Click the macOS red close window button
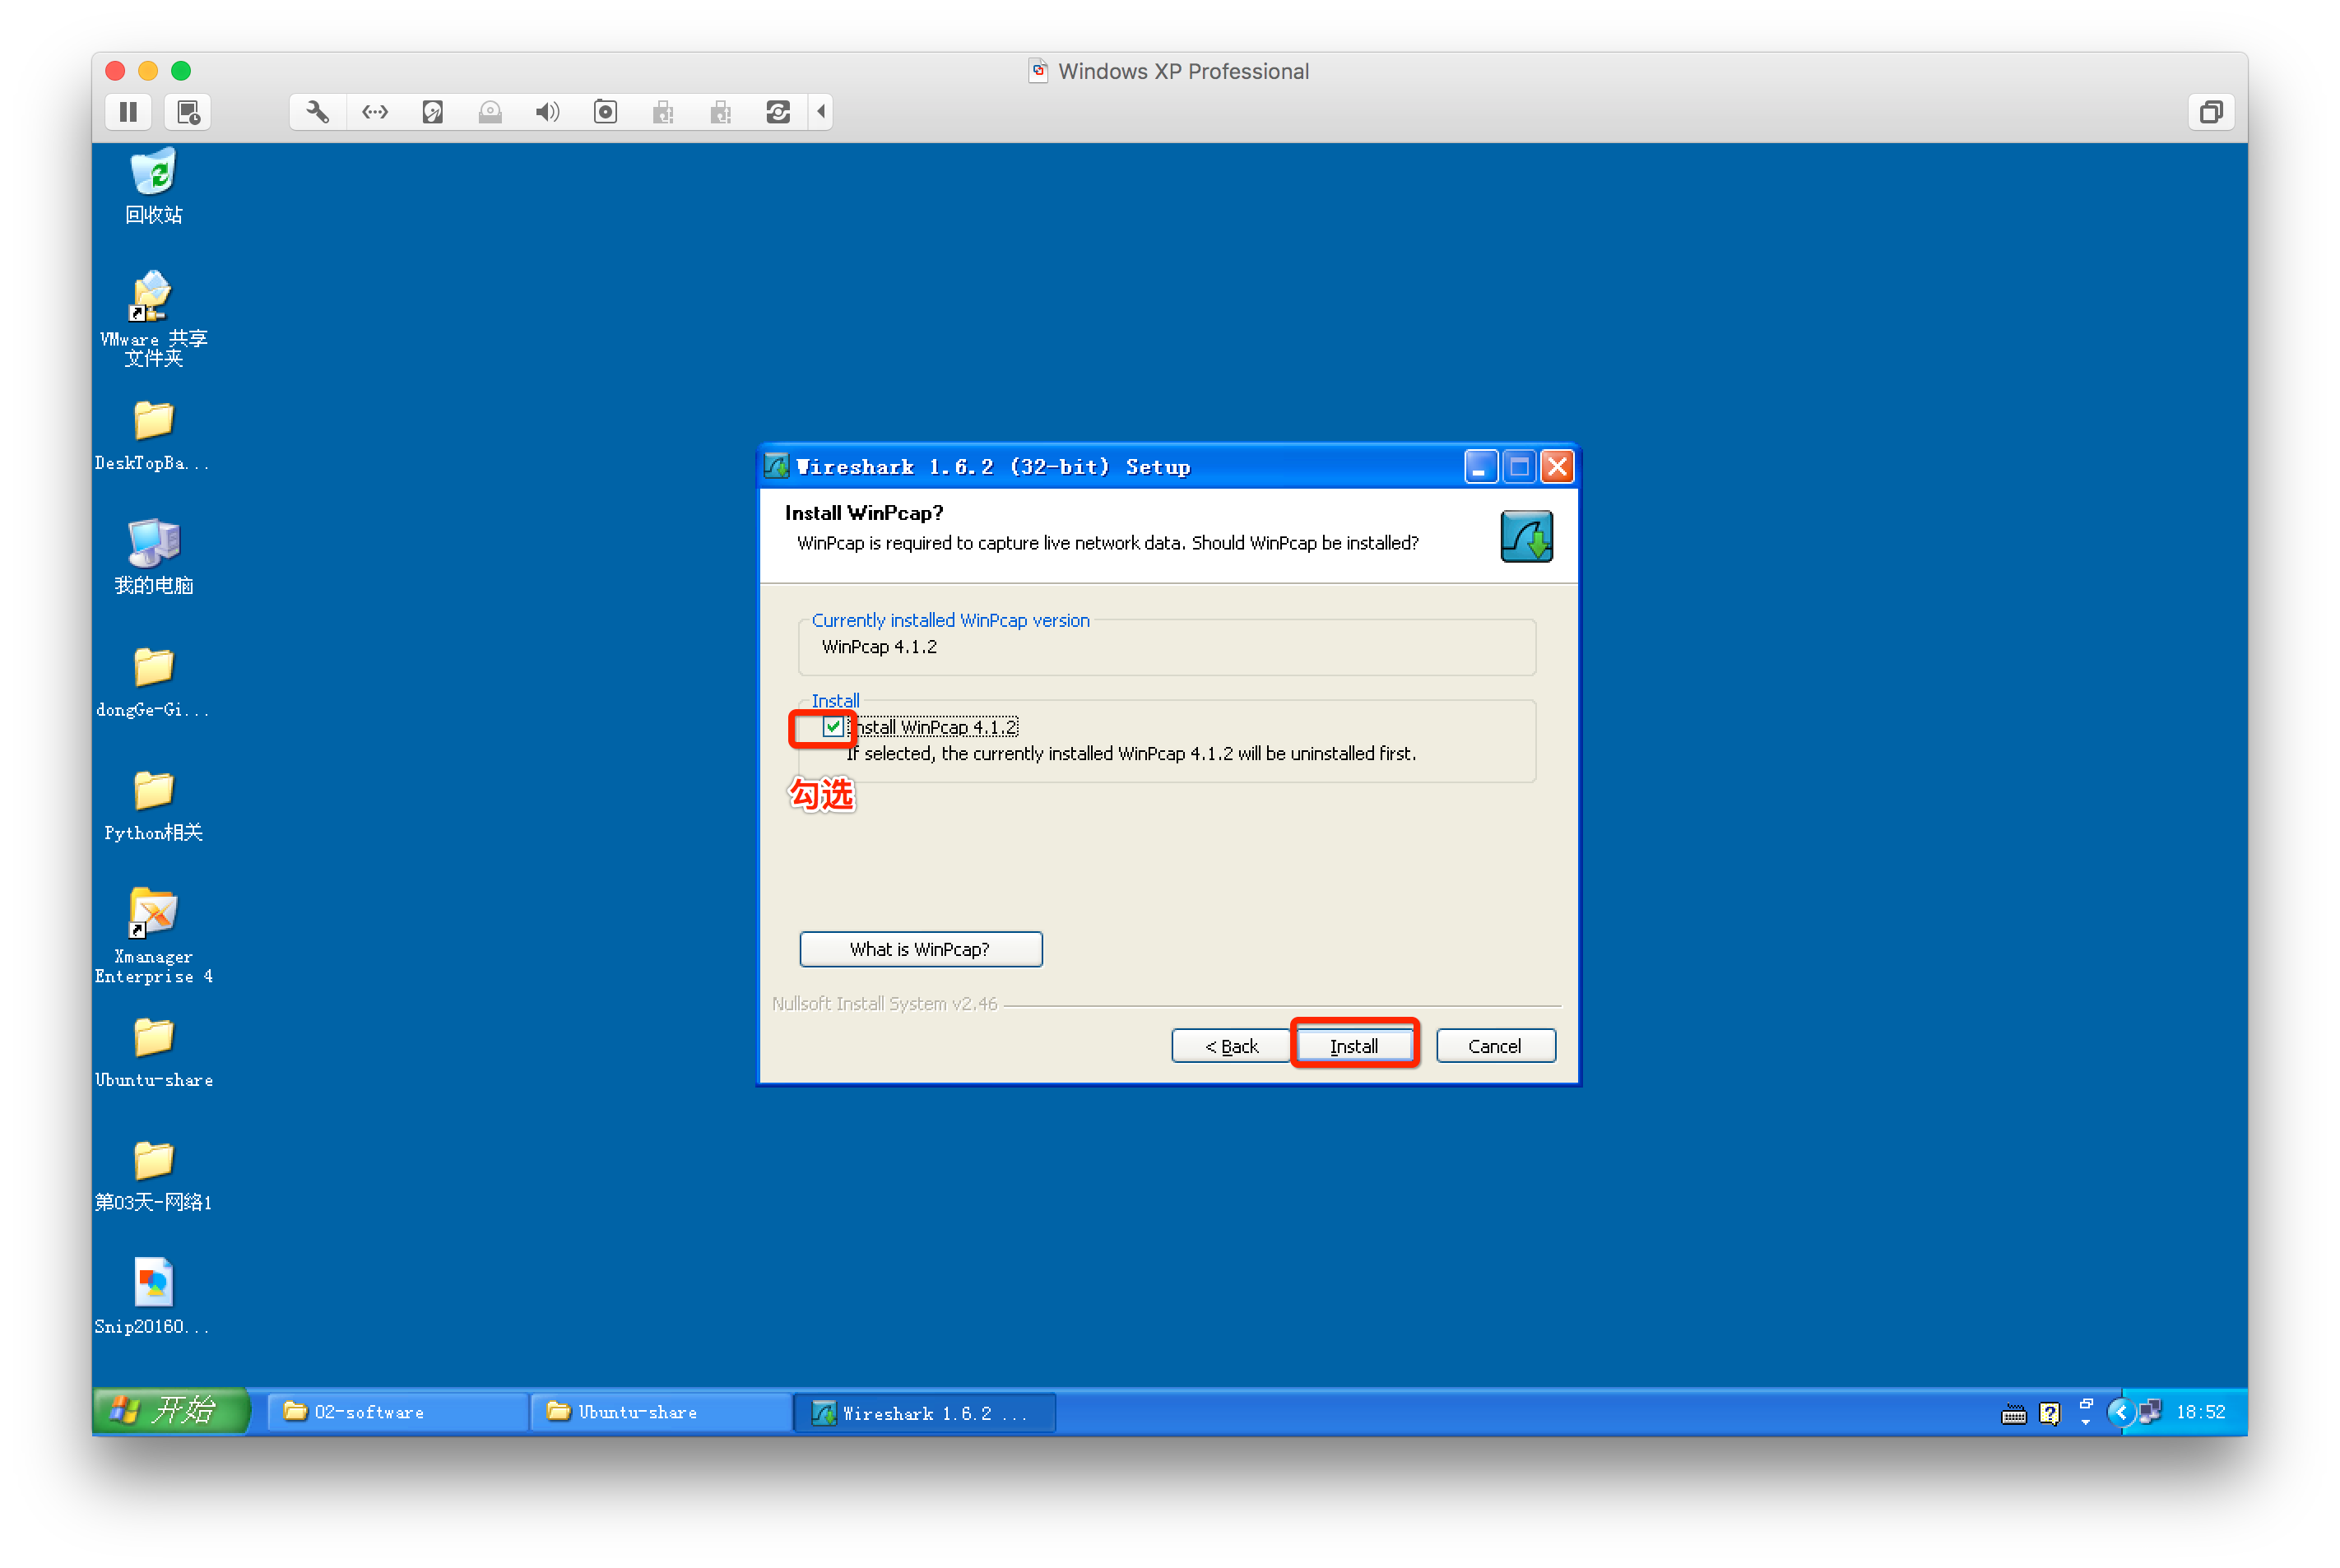Screen dimensions: 2340x1568 [115, 71]
